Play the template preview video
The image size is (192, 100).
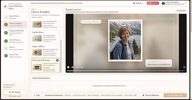[x=68, y=67]
